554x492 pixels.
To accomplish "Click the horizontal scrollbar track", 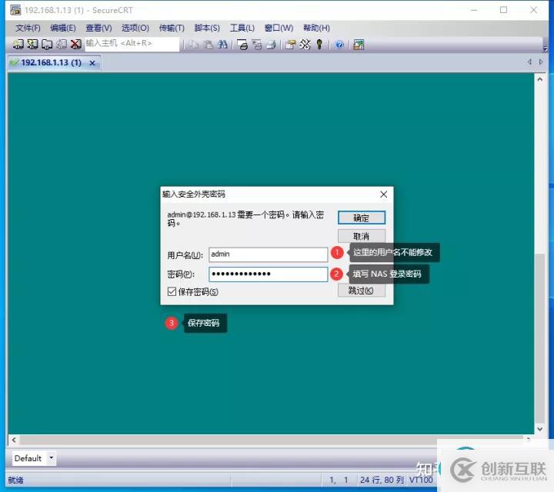I will point(271,440).
